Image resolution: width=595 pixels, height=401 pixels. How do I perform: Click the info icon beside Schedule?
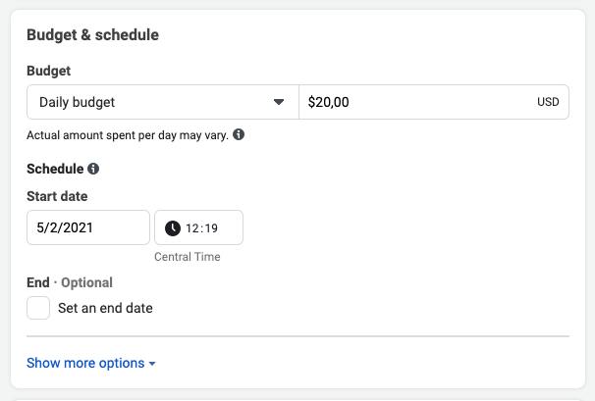pos(93,169)
